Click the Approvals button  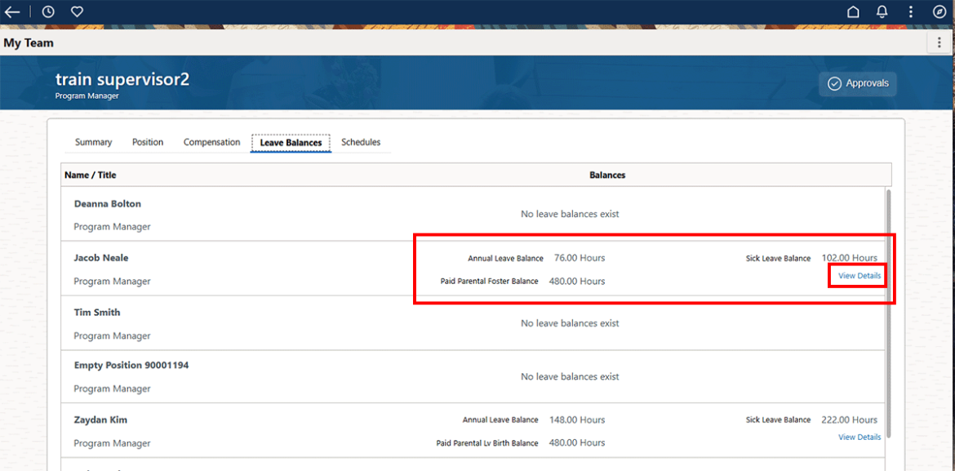pos(858,82)
